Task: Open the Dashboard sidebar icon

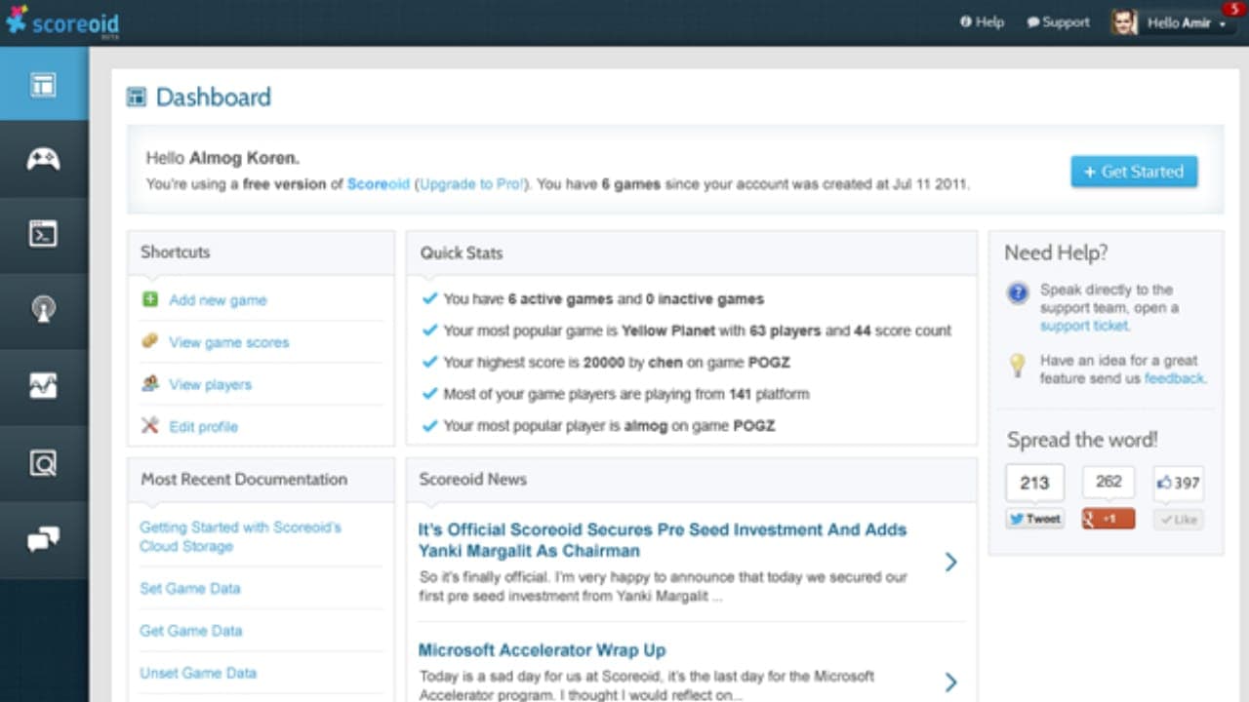Action: 44,84
